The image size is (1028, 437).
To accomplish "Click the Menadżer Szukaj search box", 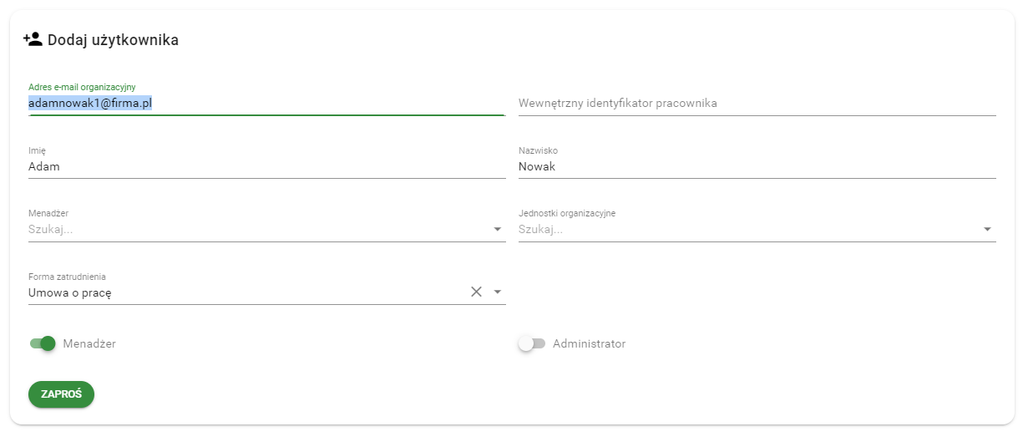I will click(x=251, y=229).
